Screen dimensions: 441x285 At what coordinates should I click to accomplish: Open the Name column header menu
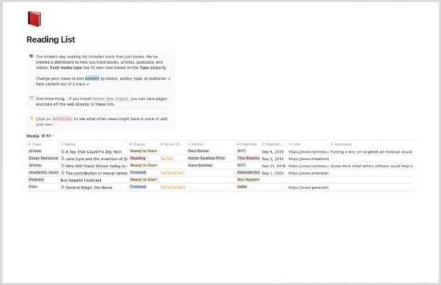tap(68, 144)
